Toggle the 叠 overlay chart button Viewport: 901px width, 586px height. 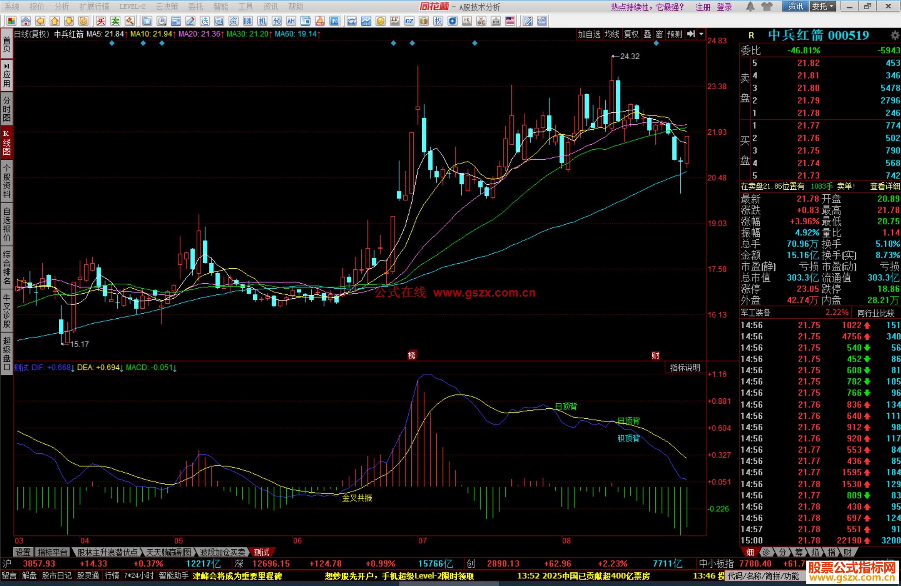[647, 34]
